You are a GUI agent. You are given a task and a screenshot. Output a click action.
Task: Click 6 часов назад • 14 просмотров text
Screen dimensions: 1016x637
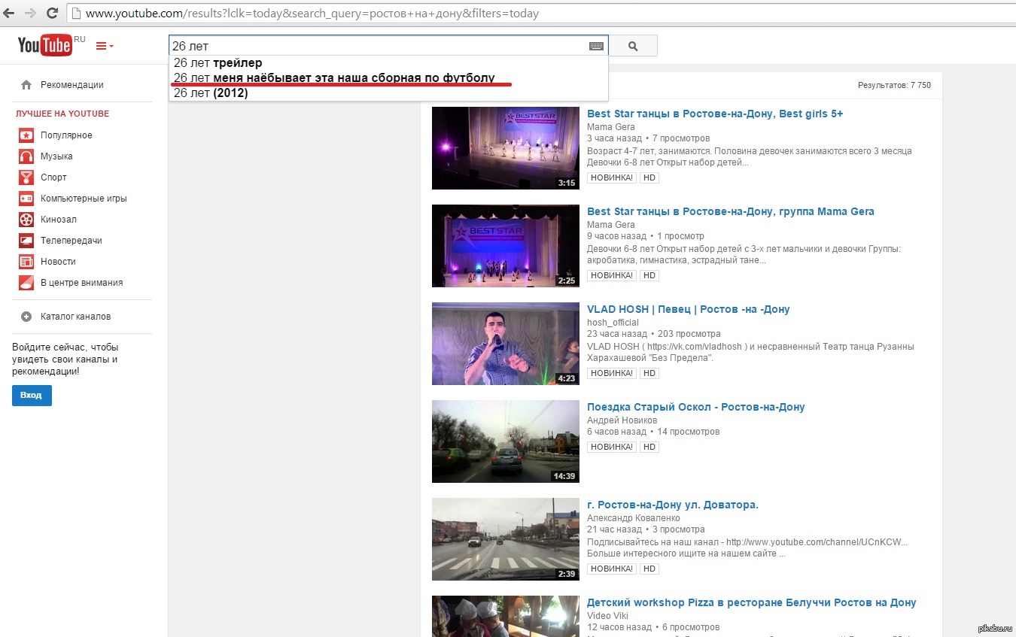[653, 432]
